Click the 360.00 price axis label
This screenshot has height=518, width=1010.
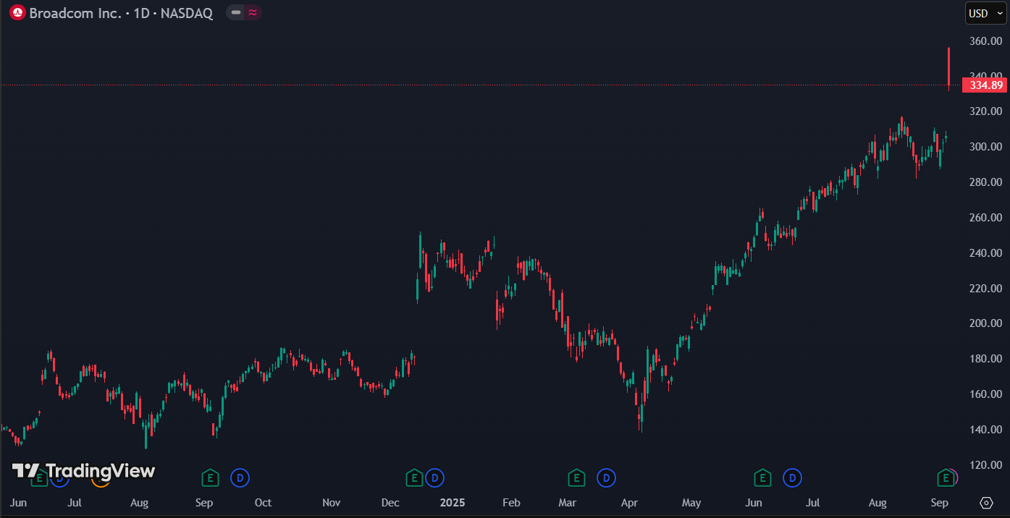point(985,41)
